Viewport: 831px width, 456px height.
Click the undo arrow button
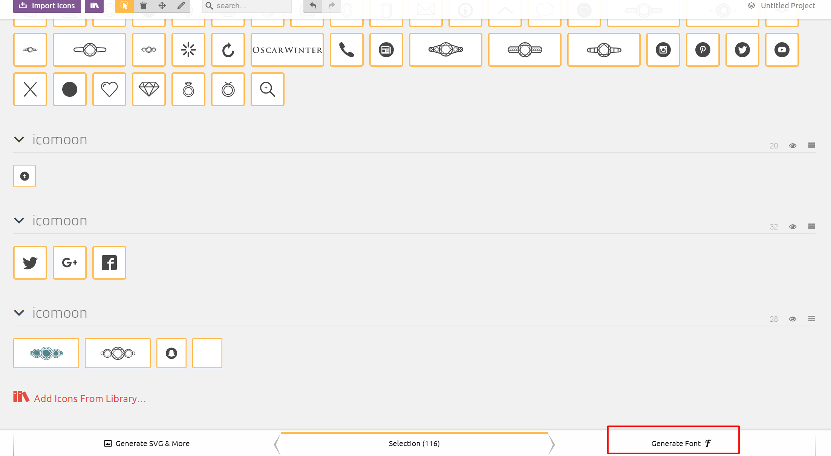coord(313,6)
